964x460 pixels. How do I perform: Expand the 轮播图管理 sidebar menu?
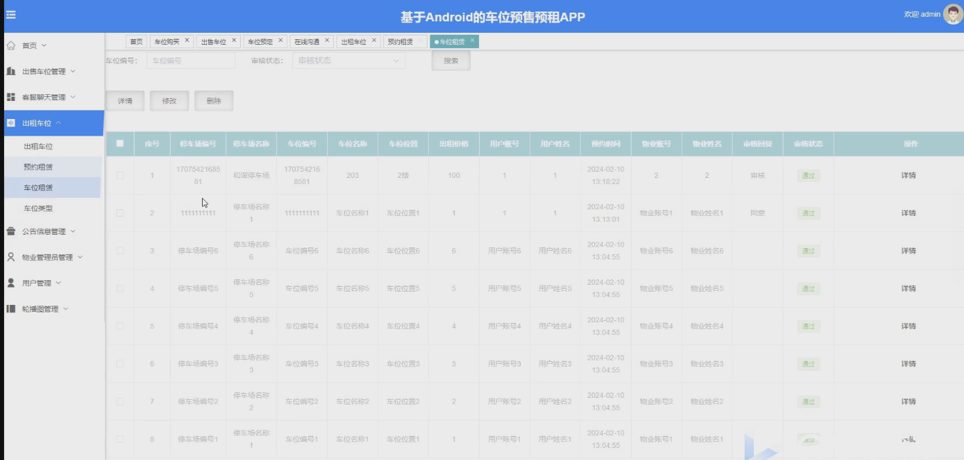(66, 309)
